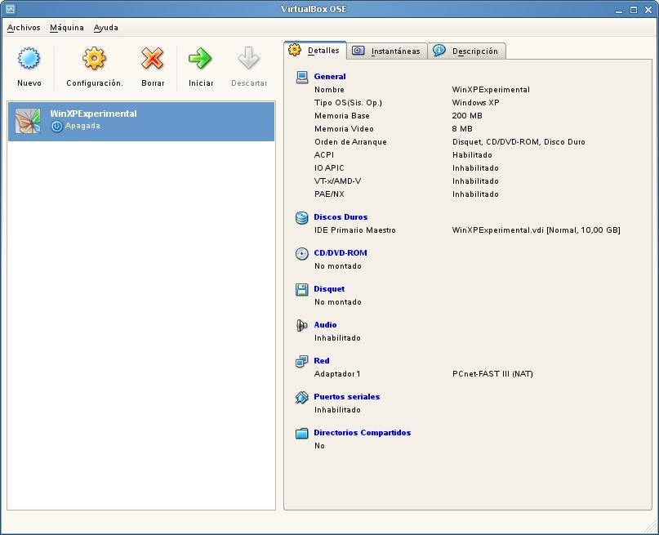Switch to the Detalles tab
Screen dimensions: 659x535
click(x=315, y=51)
